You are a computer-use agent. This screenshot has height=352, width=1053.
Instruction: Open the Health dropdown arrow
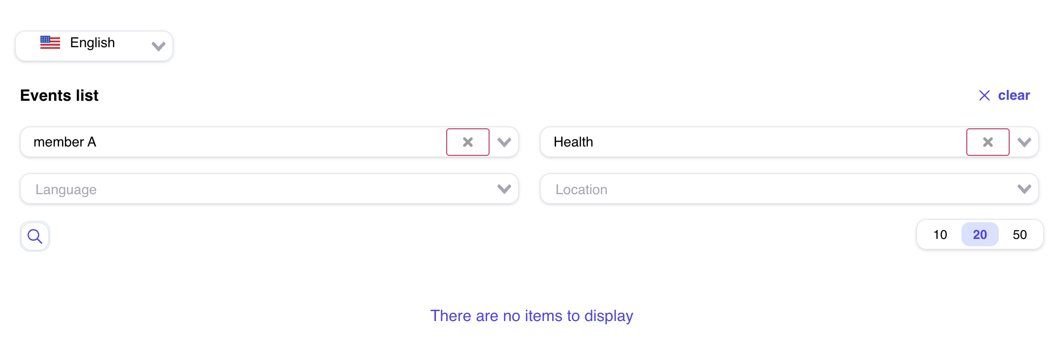point(1024,142)
